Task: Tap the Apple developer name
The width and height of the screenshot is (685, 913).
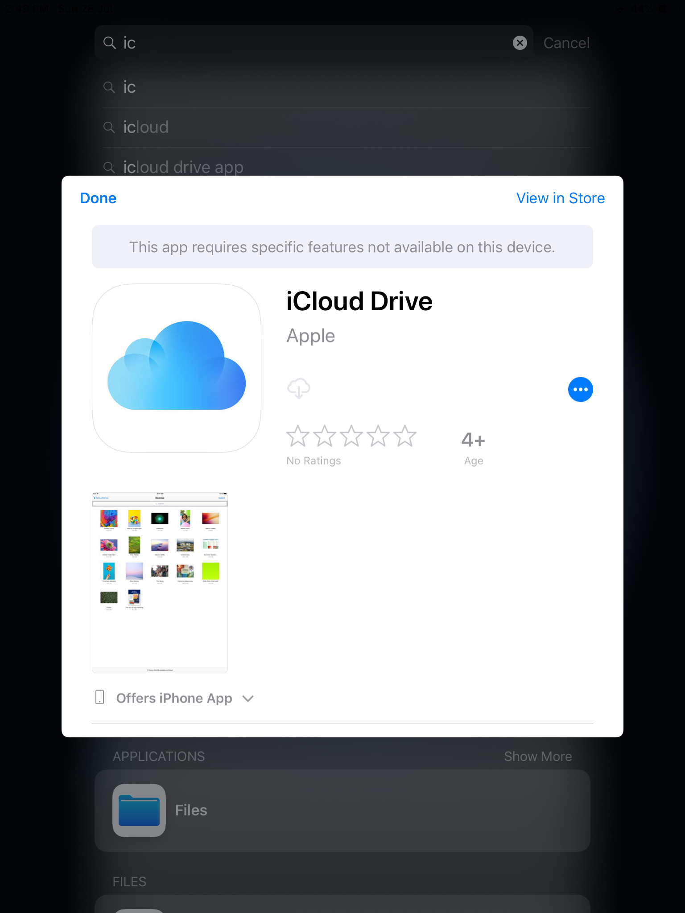Action: [311, 336]
